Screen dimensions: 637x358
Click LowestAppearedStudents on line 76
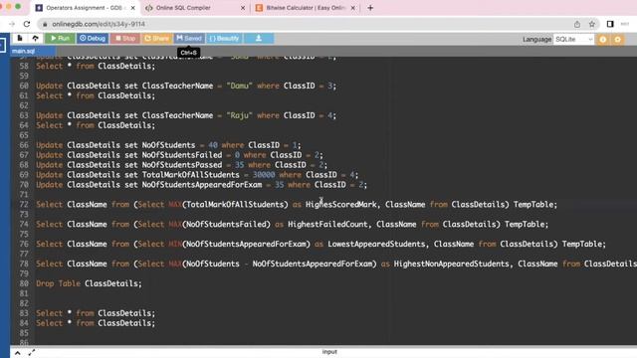tap(376, 245)
